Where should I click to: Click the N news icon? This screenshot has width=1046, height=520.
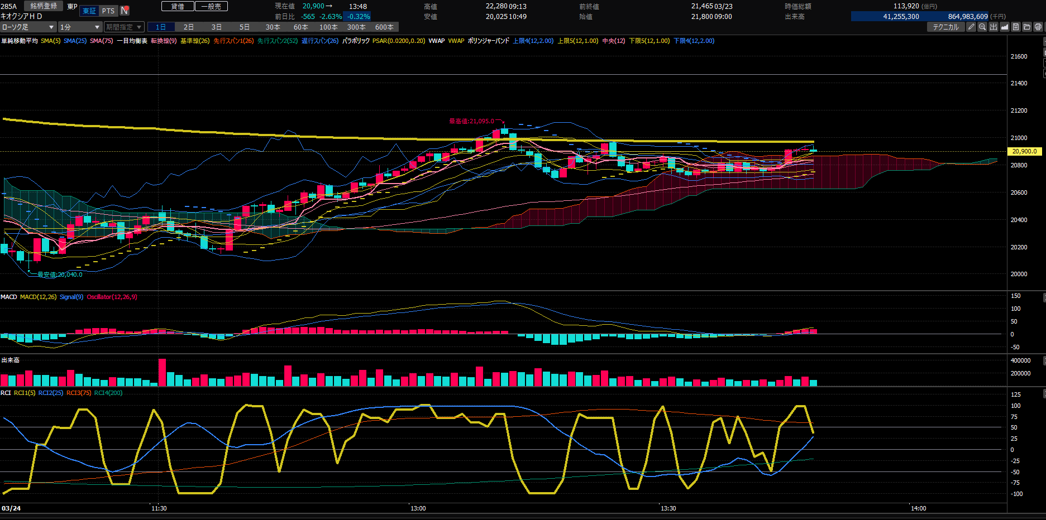(x=125, y=11)
